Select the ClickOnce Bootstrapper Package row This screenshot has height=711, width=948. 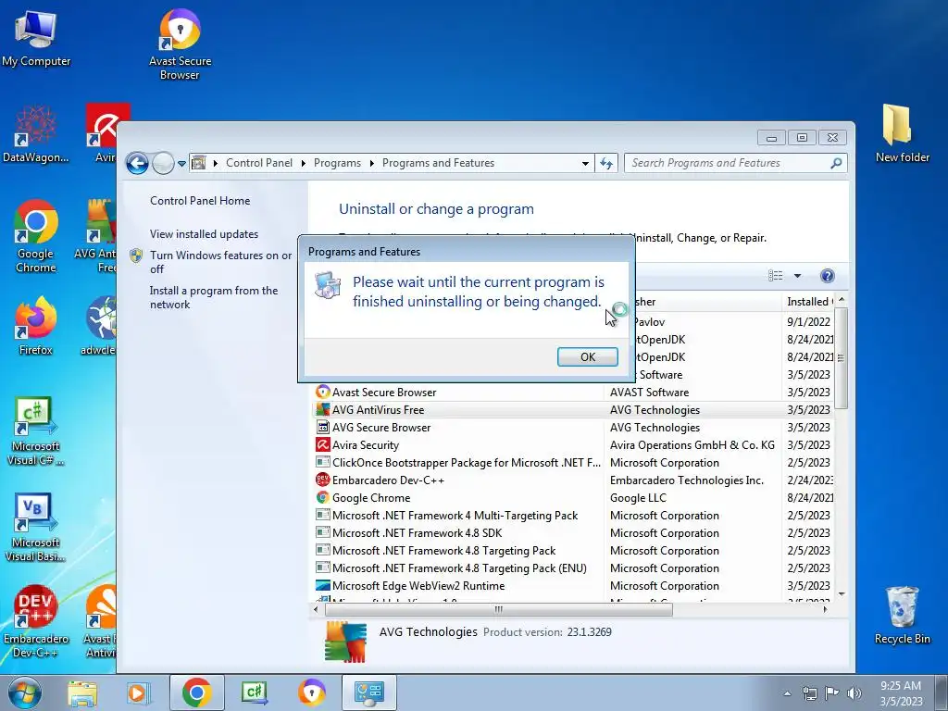[x=573, y=463]
